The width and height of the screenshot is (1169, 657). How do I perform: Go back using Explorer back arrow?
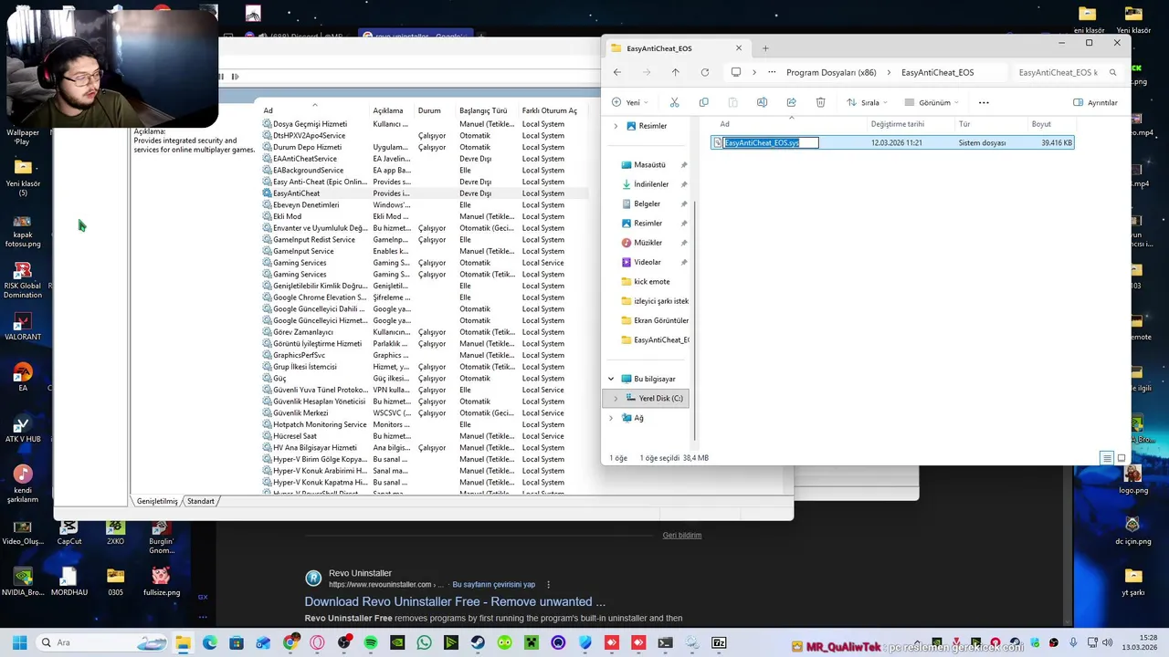coord(617,72)
